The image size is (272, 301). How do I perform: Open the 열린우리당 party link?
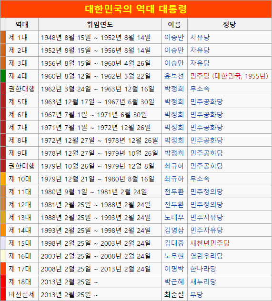pyautogui.click(x=206, y=256)
